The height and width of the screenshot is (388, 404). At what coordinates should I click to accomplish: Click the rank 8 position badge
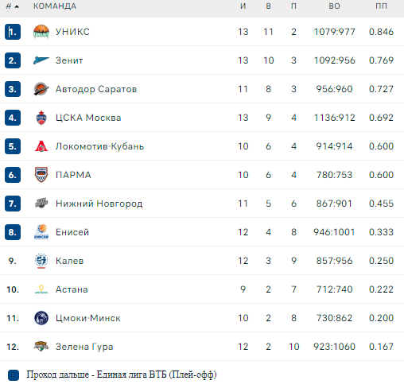pos(13,232)
